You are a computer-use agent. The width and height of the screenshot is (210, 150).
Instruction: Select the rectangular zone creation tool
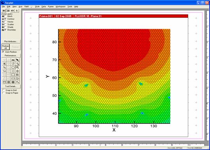(9, 82)
